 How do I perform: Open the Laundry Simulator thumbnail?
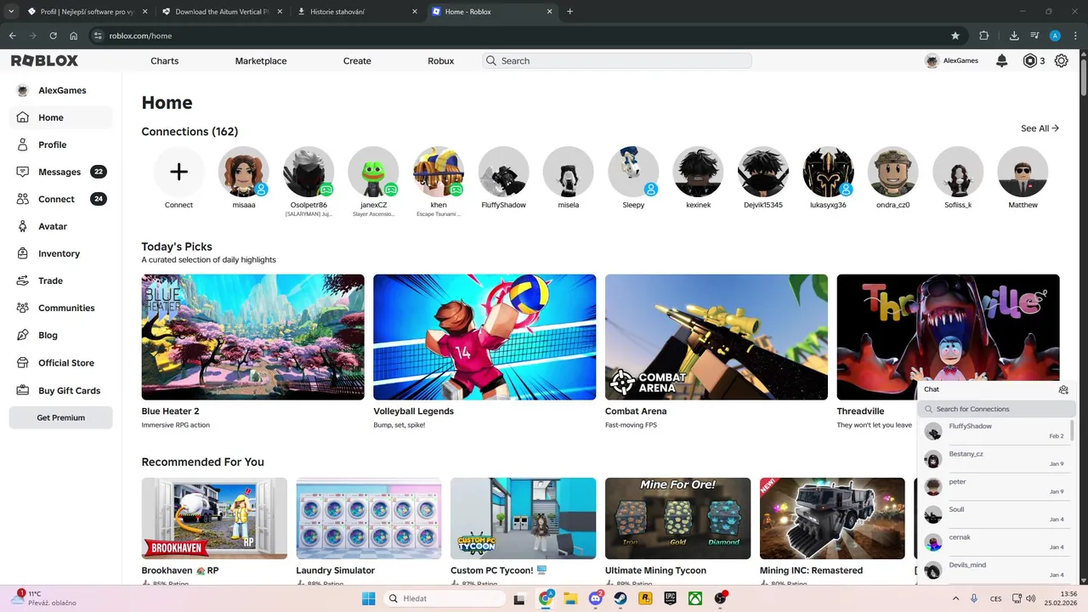tap(369, 518)
